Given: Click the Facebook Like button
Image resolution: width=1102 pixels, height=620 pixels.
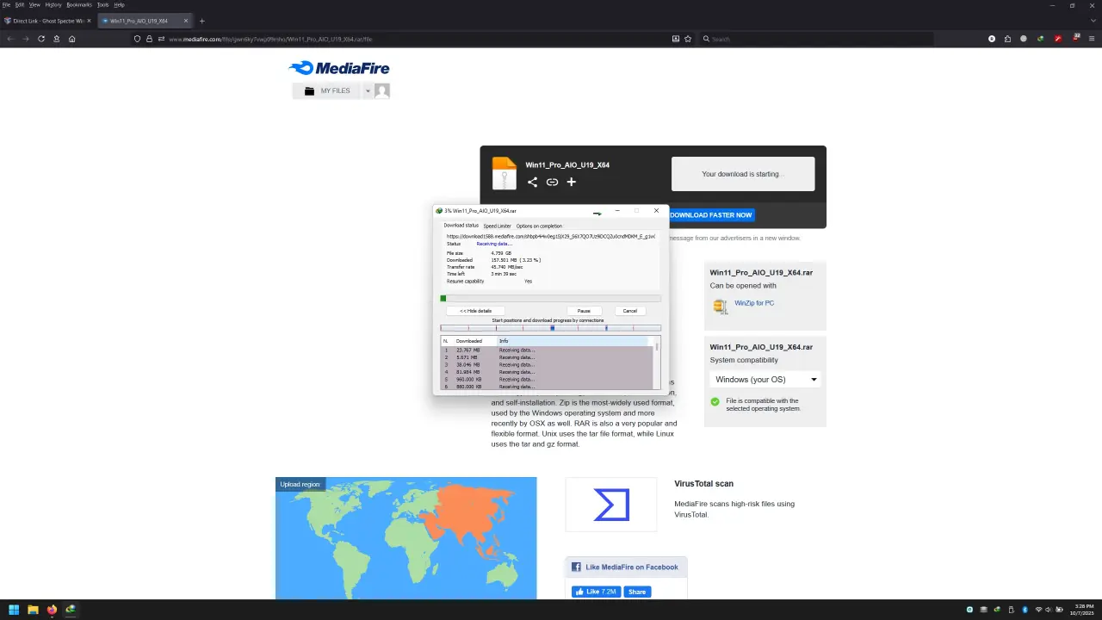Looking at the screenshot, I should point(595,592).
